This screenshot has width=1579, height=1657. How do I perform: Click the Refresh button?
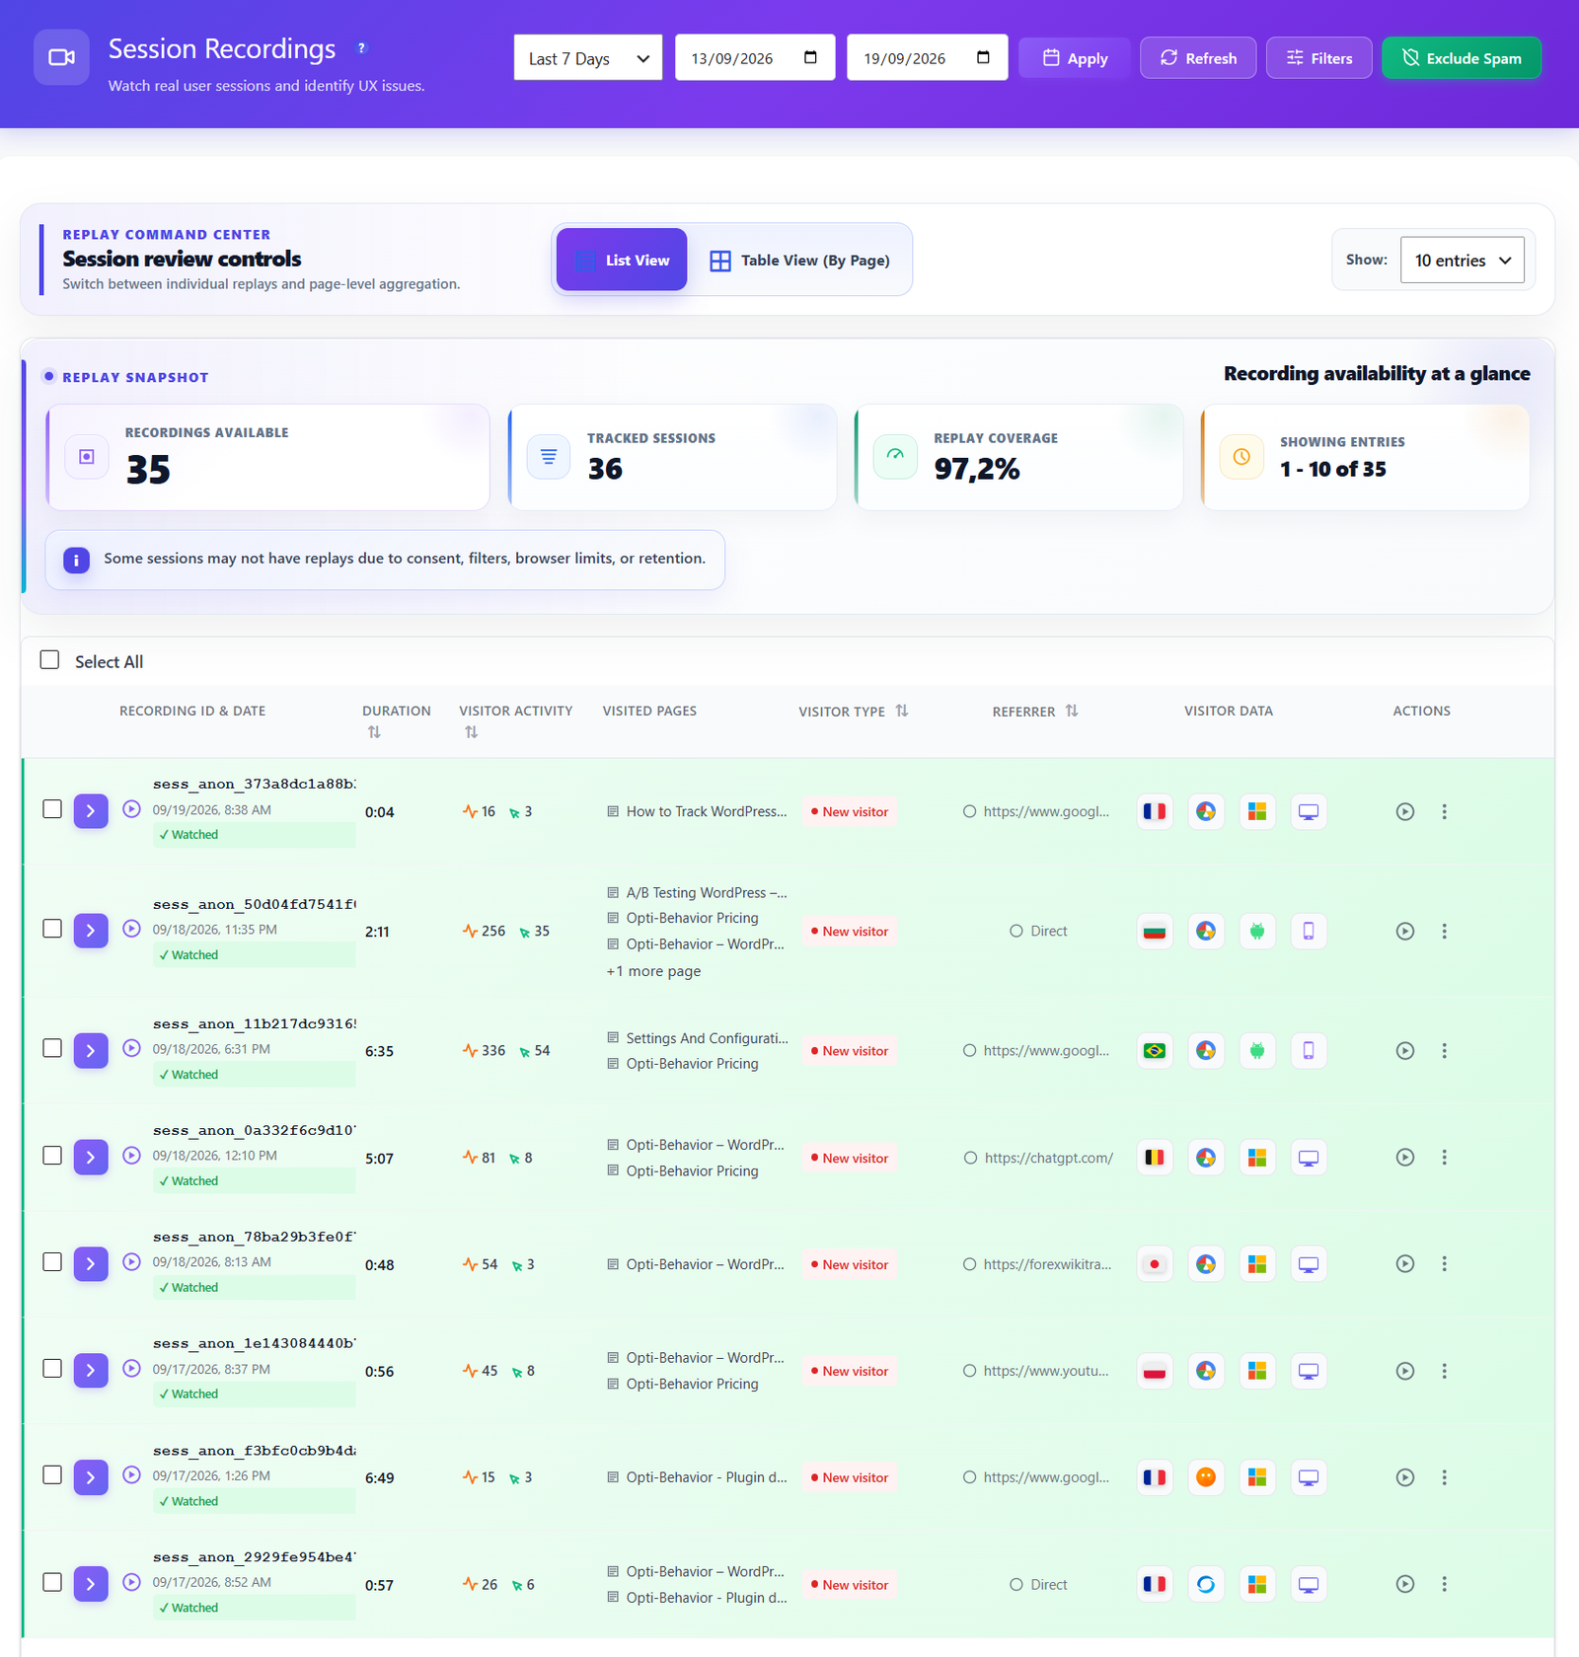click(1198, 58)
